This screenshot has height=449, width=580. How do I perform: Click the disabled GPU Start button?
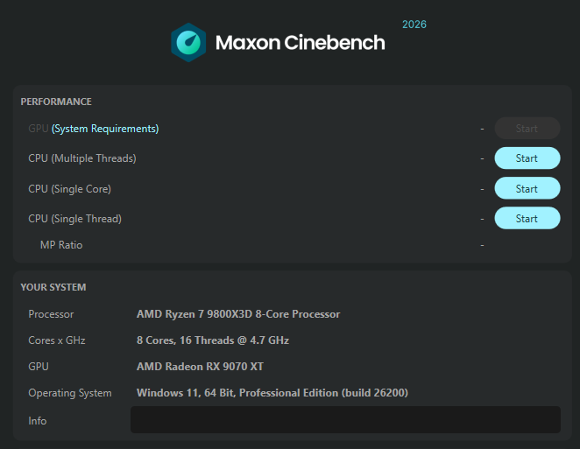pos(527,129)
